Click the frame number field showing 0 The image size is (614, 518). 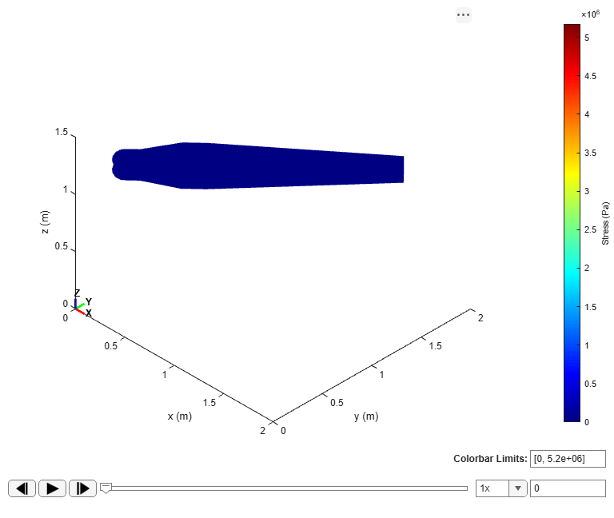(568, 488)
